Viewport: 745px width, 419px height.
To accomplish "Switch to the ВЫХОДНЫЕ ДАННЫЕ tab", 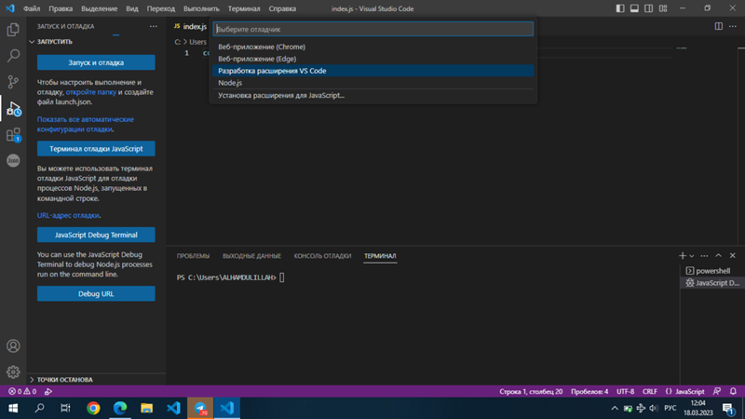I will (251, 255).
